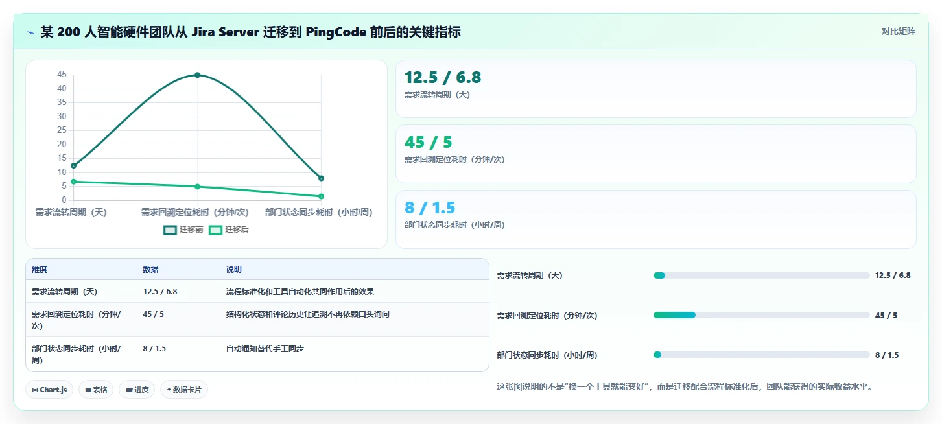Image resolution: width=942 pixels, height=424 pixels.
Task: Click the 迁移前 legend color box
Action: coord(170,230)
